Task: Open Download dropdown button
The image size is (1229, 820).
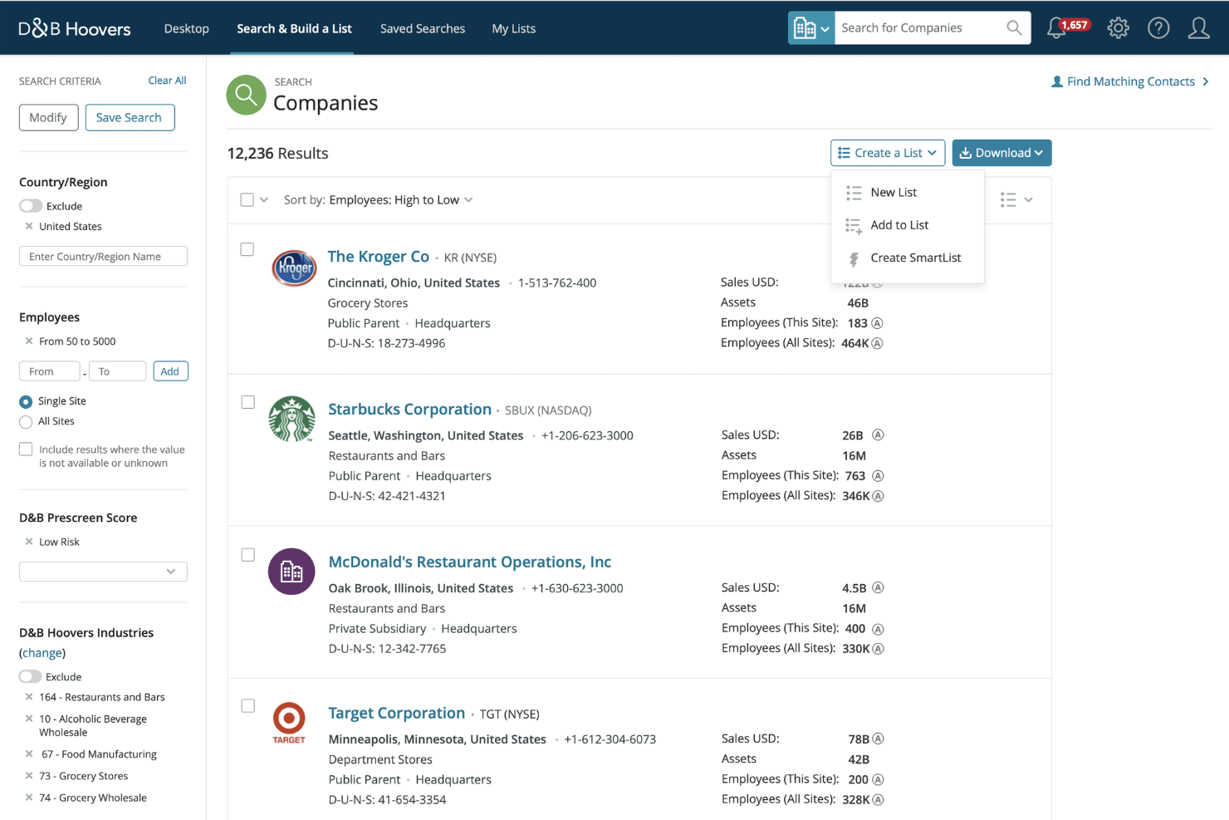Action: (x=1001, y=153)
